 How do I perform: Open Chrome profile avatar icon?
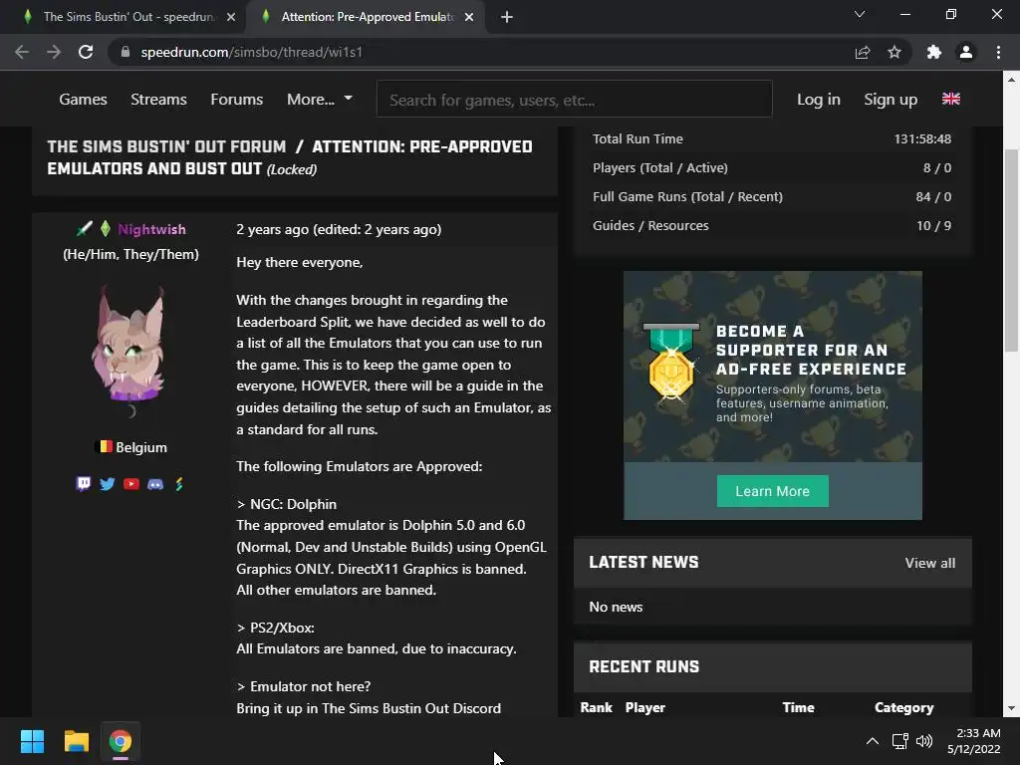point(966,52)
